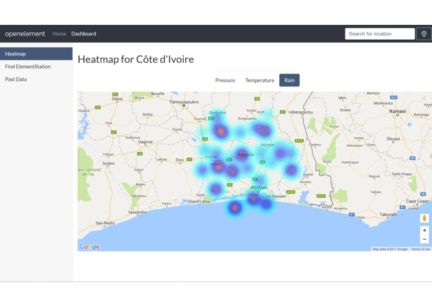This screenshot has width=432, height=307.
Task: Click Heatmap for Côte d'Ivoire heading
Action: [x=136, y=59]
